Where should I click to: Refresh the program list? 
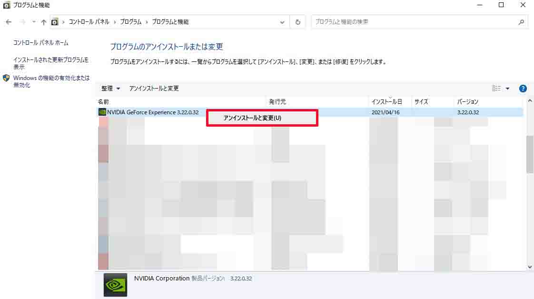(x=297, y=22)
